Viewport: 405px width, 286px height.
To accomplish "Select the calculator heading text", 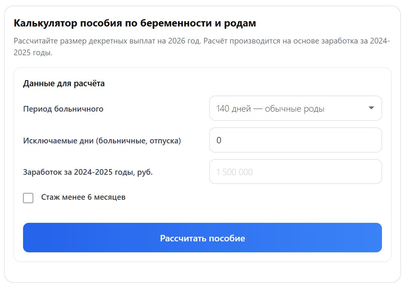I will coord(134,23).
